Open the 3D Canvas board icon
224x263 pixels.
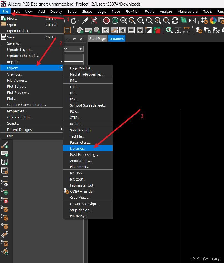pyautogui.click(x=184, y=20)
